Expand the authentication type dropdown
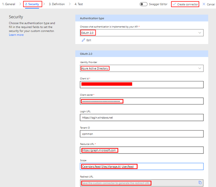 tap(200, 33)
